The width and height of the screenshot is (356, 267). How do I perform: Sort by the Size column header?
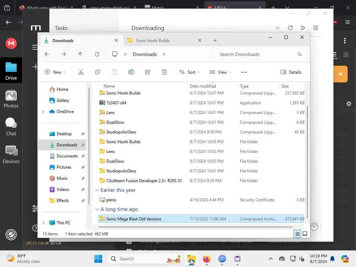coord(285,86)
